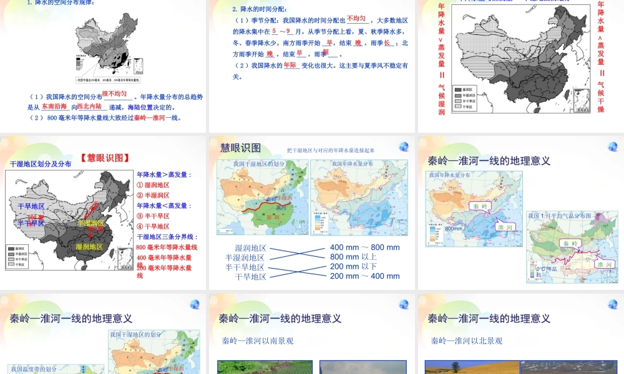Click the title 秦岭—淮河一线的地理意义 above 以北景观
The width and height of the screenshot is (624, 374).
[489, 319]
